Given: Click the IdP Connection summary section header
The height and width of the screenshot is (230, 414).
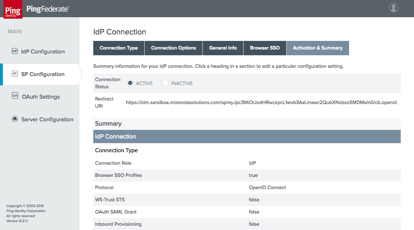Looking at the screenshot, I should [x=247, y=136].
